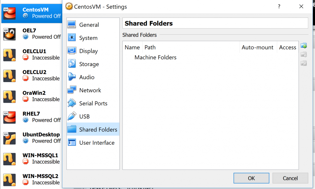Select the OEL7 machine name

tap(29, 30)
